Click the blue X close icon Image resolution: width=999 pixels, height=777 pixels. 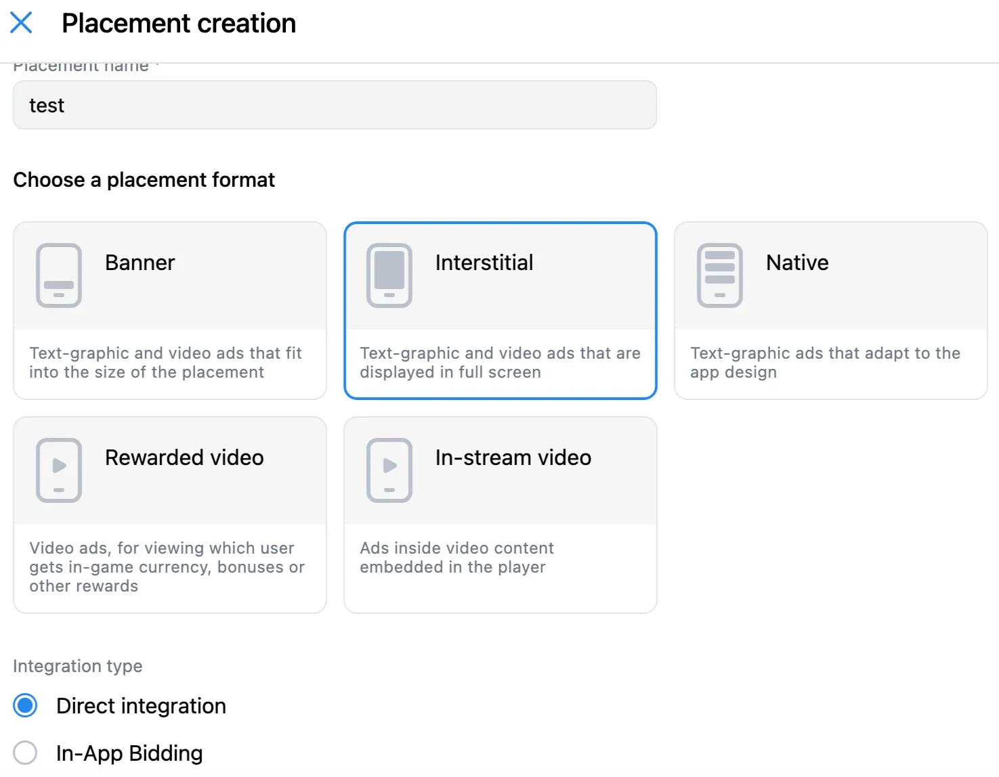coord(22,22)
